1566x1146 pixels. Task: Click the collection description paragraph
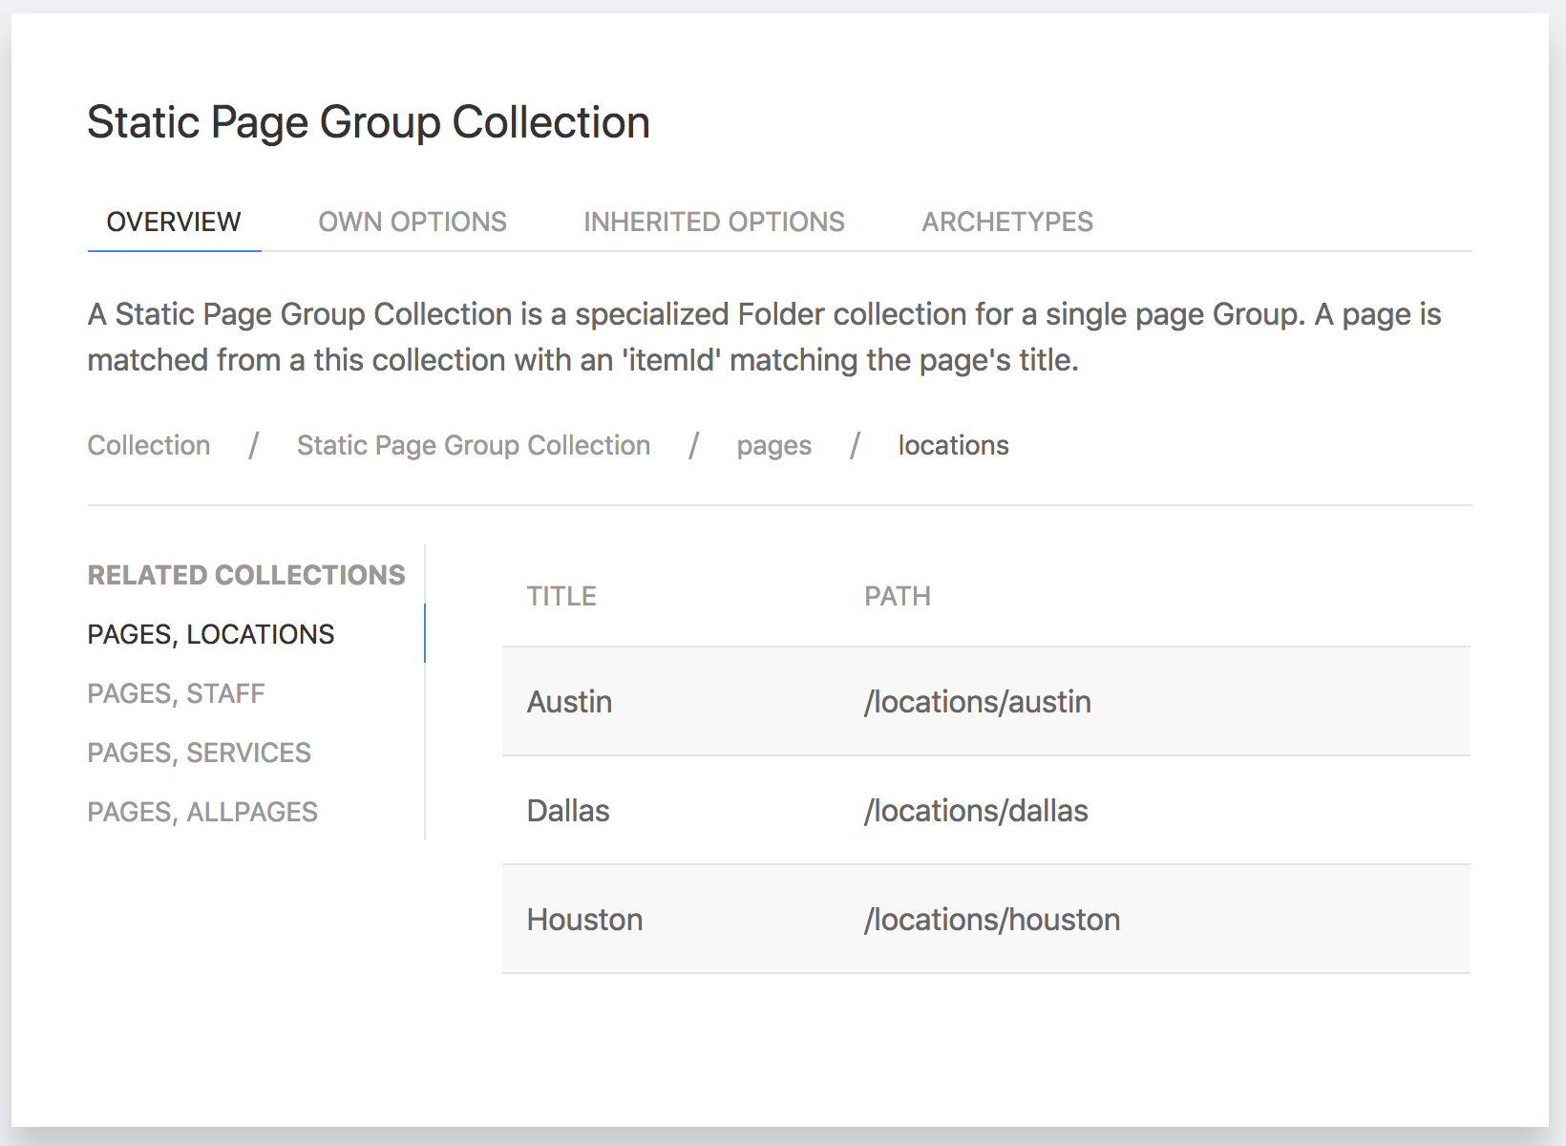coord(764,337)
